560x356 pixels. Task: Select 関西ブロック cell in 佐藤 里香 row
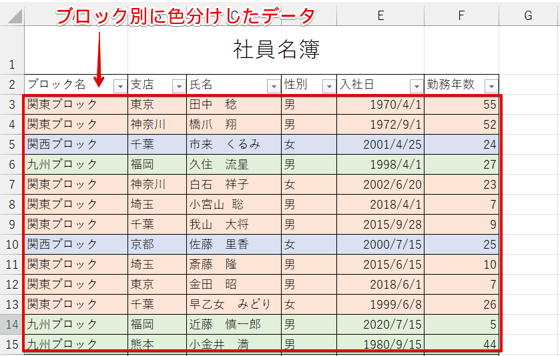pyautogui.click(x=76, y=245)
